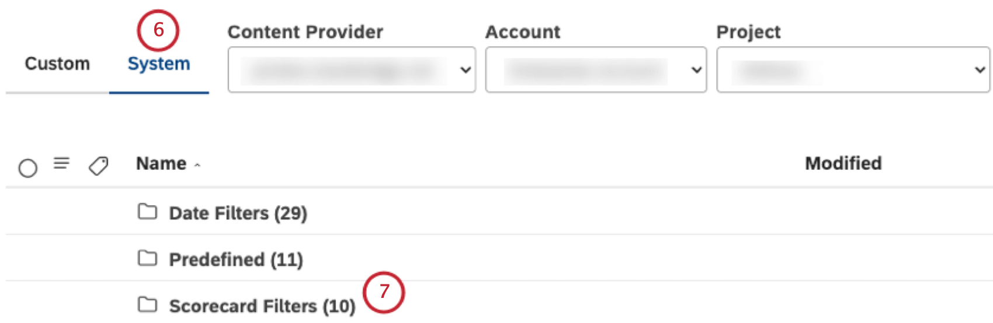993x323 pixels.
Task: Open the Content Provider dropdown
Action: coord(352,70)
